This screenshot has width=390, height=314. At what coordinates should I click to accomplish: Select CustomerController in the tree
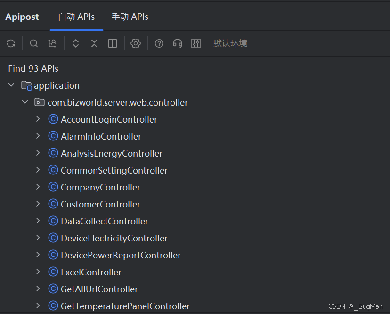tap(100, 205)
